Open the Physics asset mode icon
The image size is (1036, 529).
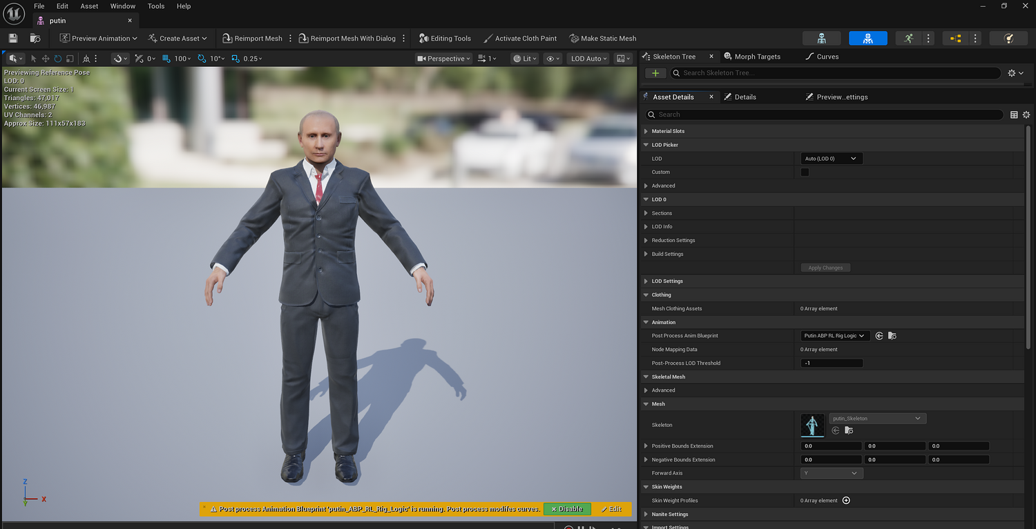[x=1008, y=39]
